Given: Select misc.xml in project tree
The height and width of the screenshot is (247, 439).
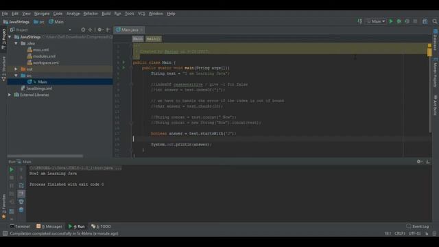Looking at the screenshot, I should 38,50.
